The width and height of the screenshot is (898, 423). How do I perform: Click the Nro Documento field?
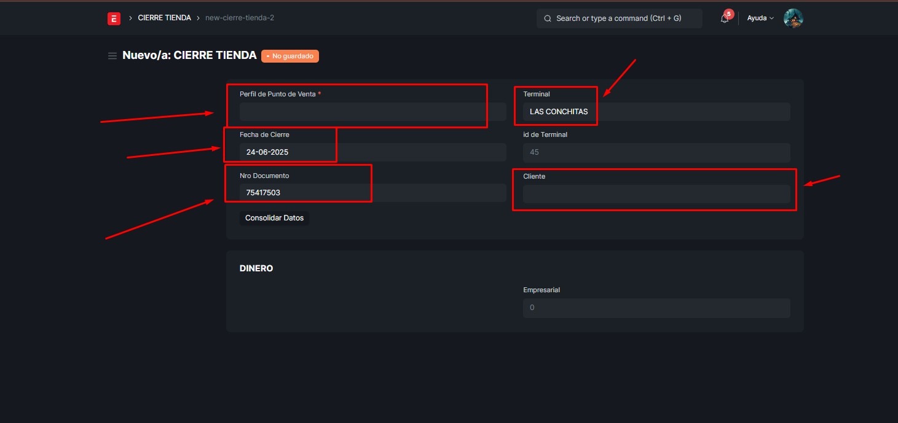click(x=372, y=193)
